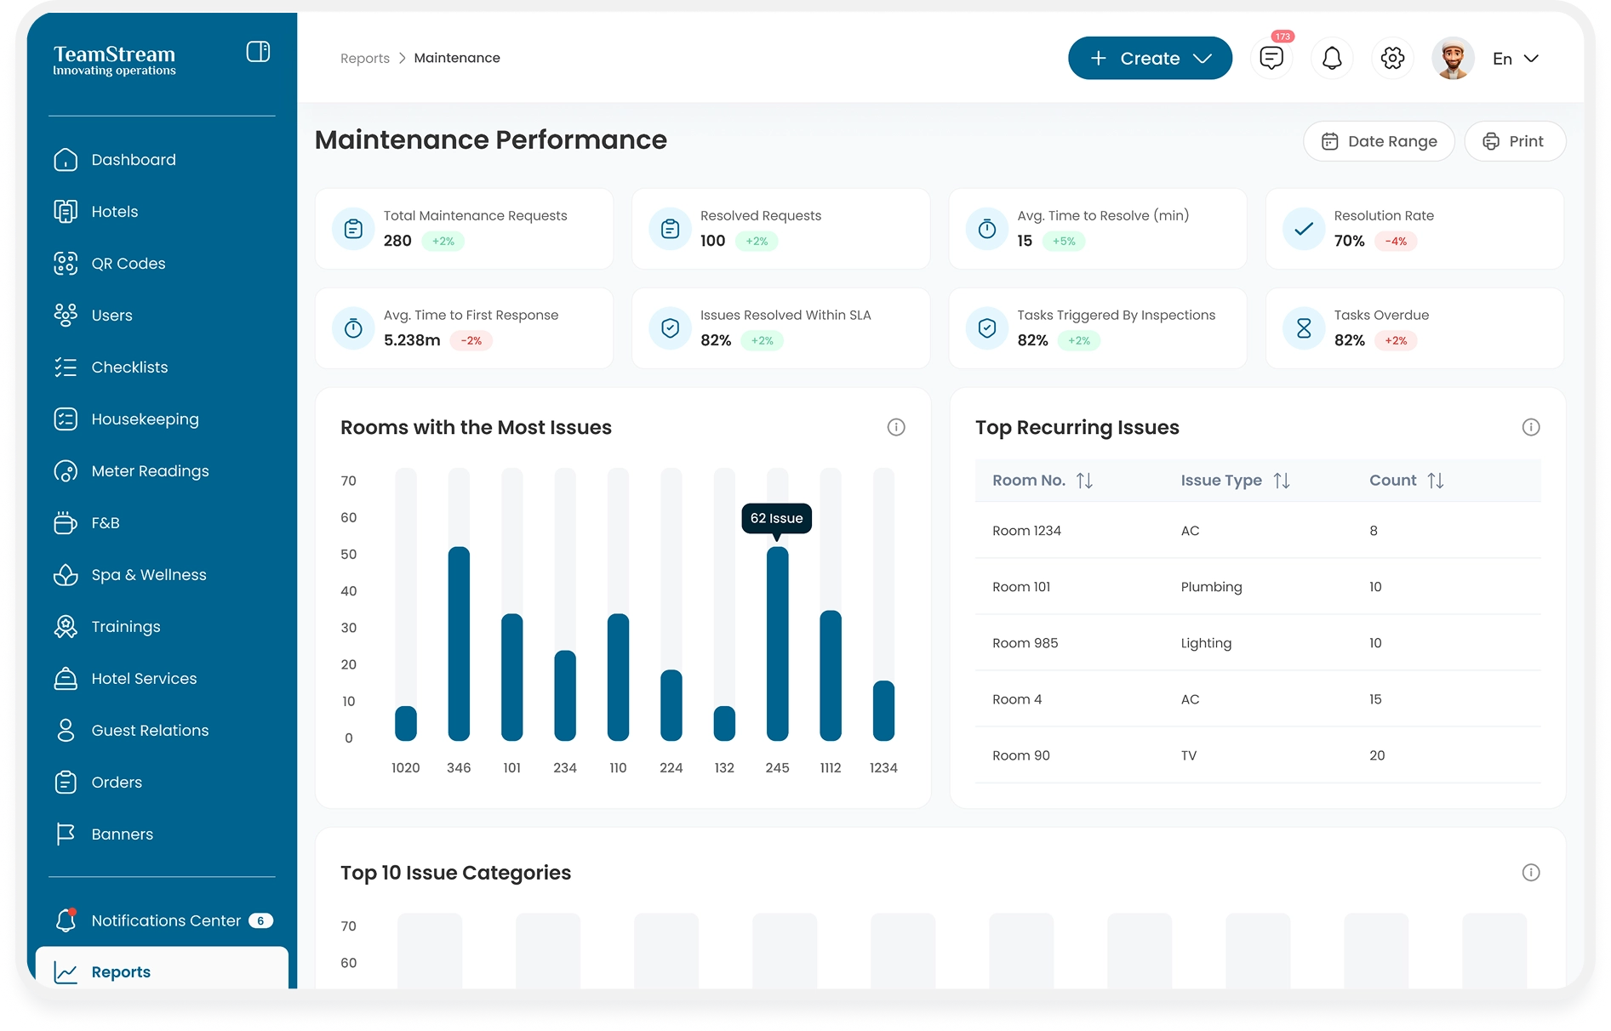This screenshot has width=1611, height=1031.
Task: Expand the Create dropdown button
Action: pyautogui.click(x=1149, y=58)
